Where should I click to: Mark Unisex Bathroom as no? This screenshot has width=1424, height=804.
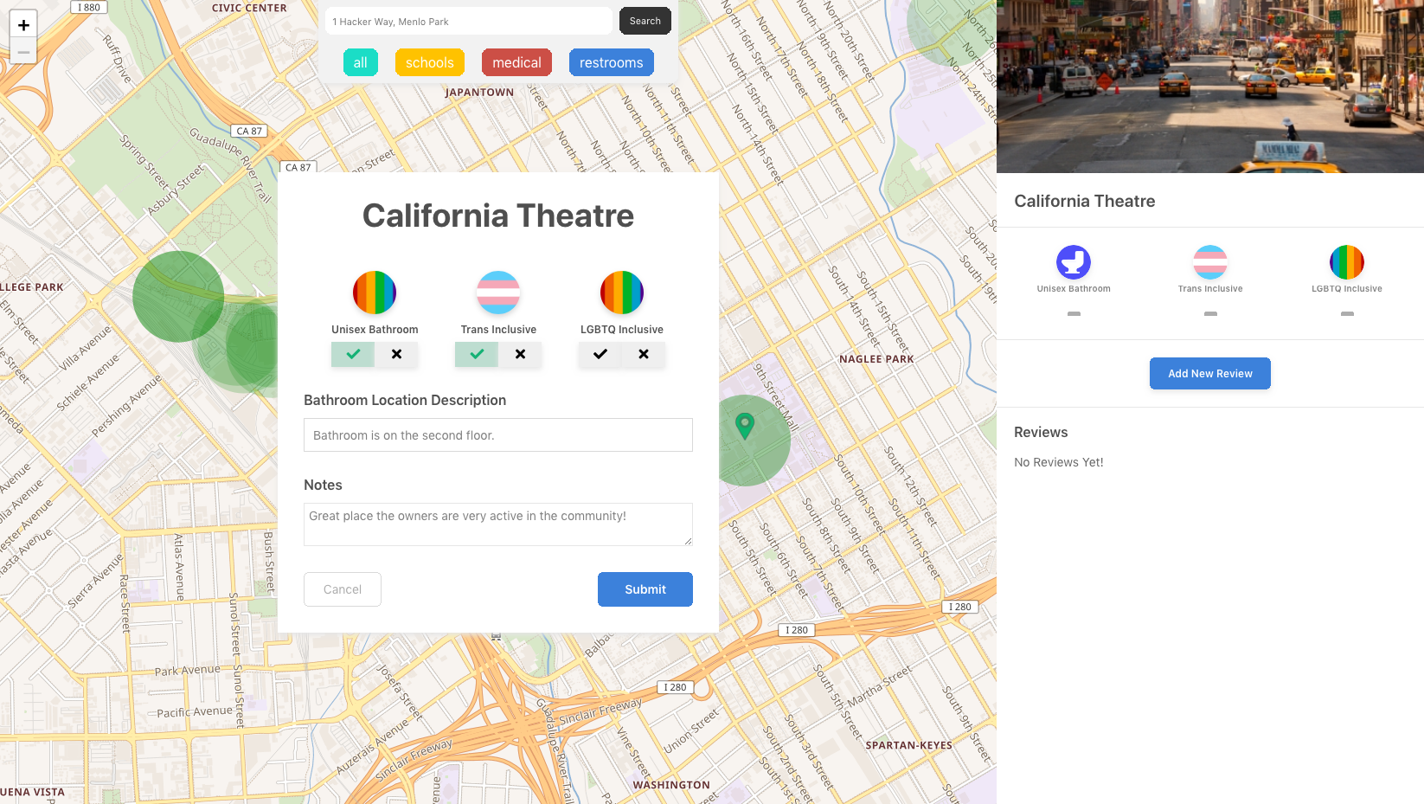point(396,354)
